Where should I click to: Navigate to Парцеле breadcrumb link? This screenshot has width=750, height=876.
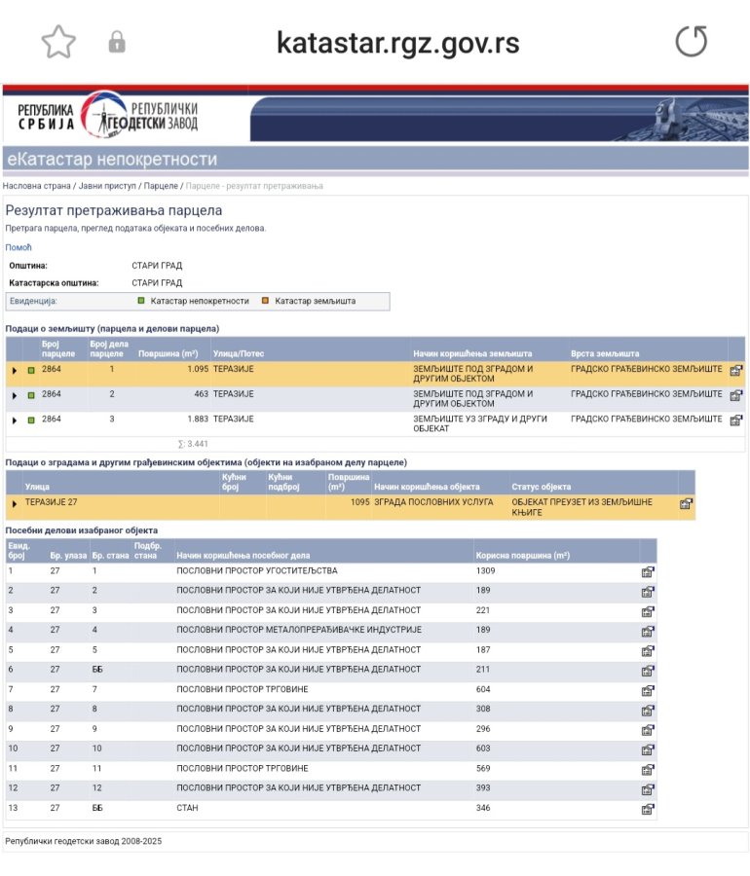[161, 185]
